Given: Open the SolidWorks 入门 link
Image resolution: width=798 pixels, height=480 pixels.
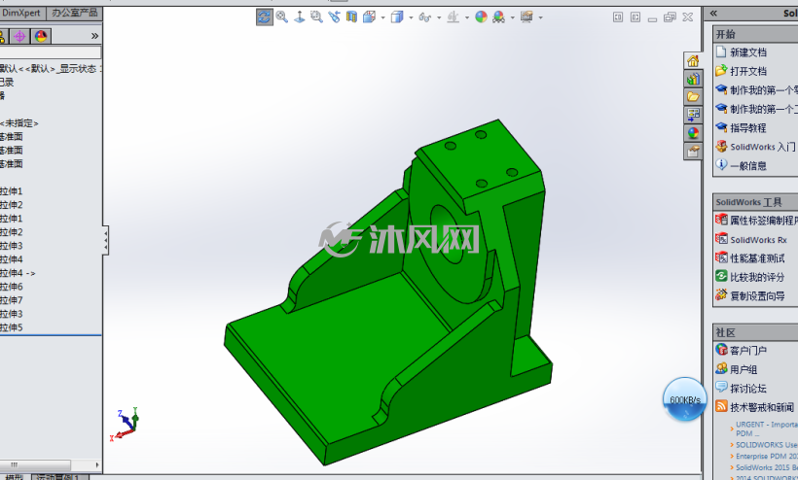Looking at the screenshot, I should coord(762,147).
